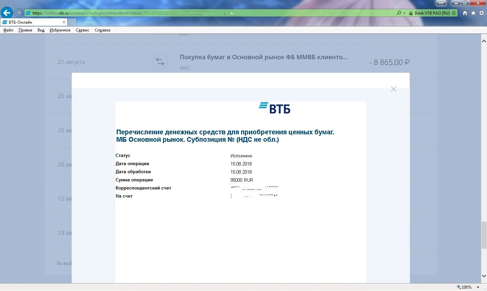The width and height of the screenshot is (487, 291).
Task: Click the 100% zoom level indicator
Action: 464,287
